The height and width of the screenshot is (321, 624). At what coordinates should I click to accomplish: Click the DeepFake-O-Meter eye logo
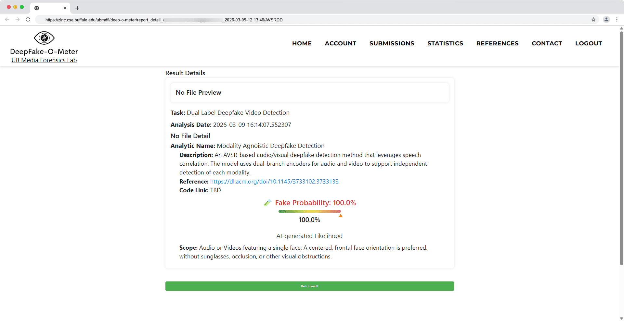[44, 38]
